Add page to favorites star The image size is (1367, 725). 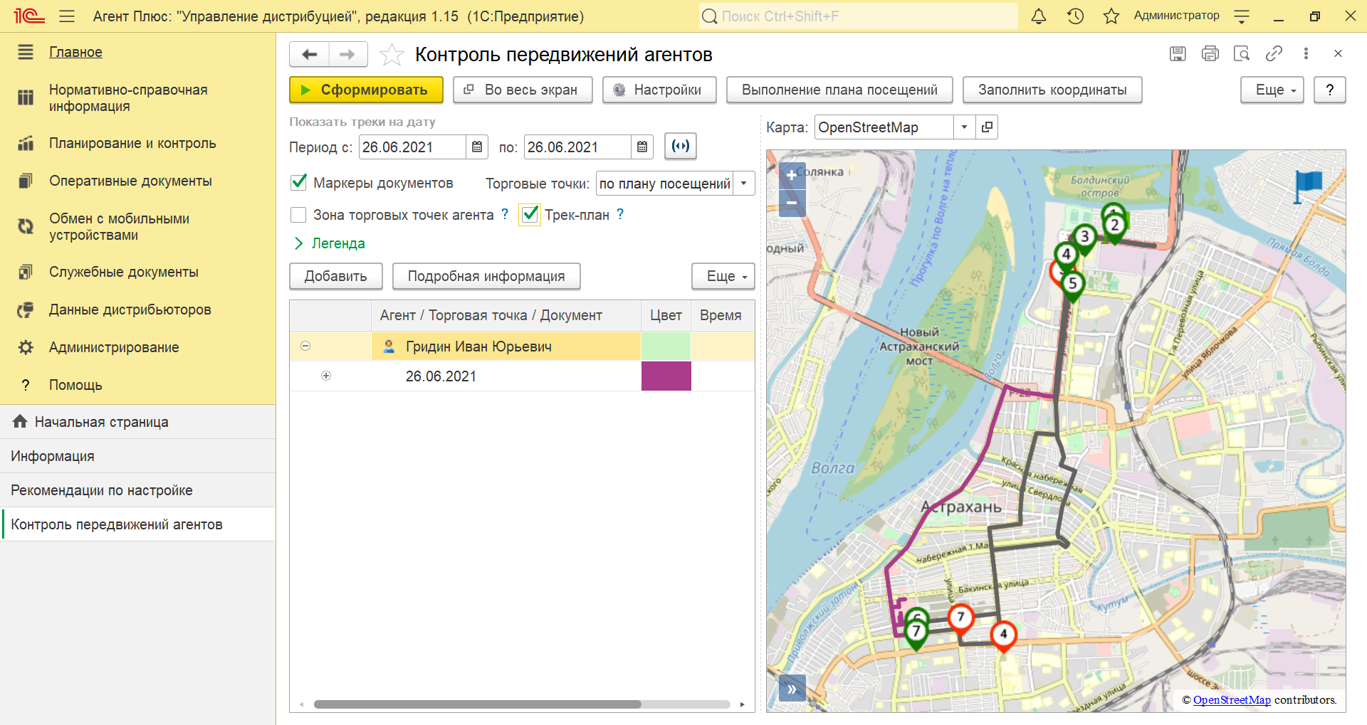click(x=392, y=54)
